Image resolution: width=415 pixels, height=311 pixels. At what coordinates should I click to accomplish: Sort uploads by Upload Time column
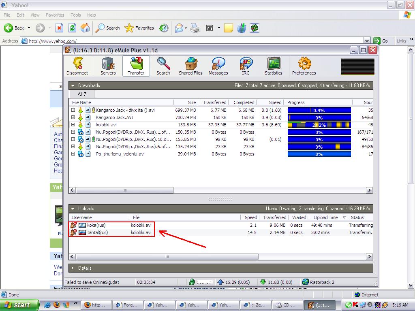pyautogui.click(x=328, y=217)
